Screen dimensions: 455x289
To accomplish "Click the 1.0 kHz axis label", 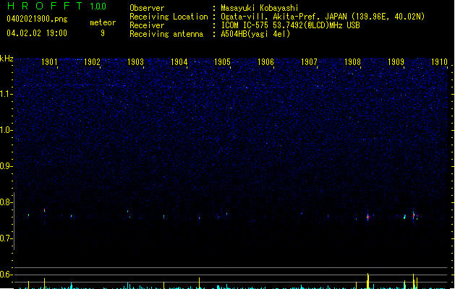I will point(6,130).
